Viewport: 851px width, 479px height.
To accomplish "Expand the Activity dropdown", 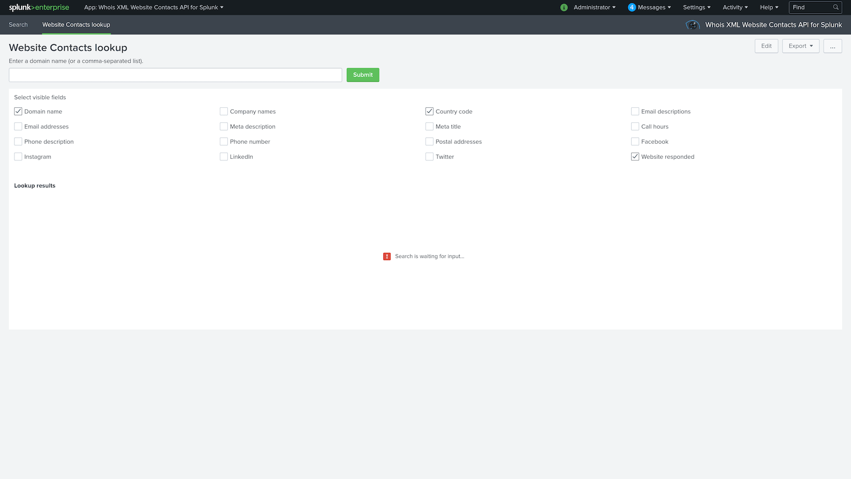I will (735, 8).
